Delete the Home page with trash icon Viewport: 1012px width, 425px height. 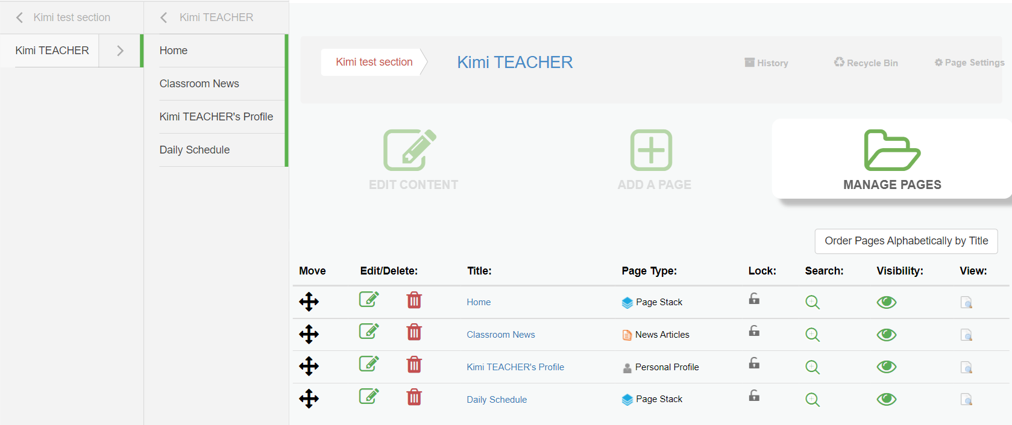point(414,300)
